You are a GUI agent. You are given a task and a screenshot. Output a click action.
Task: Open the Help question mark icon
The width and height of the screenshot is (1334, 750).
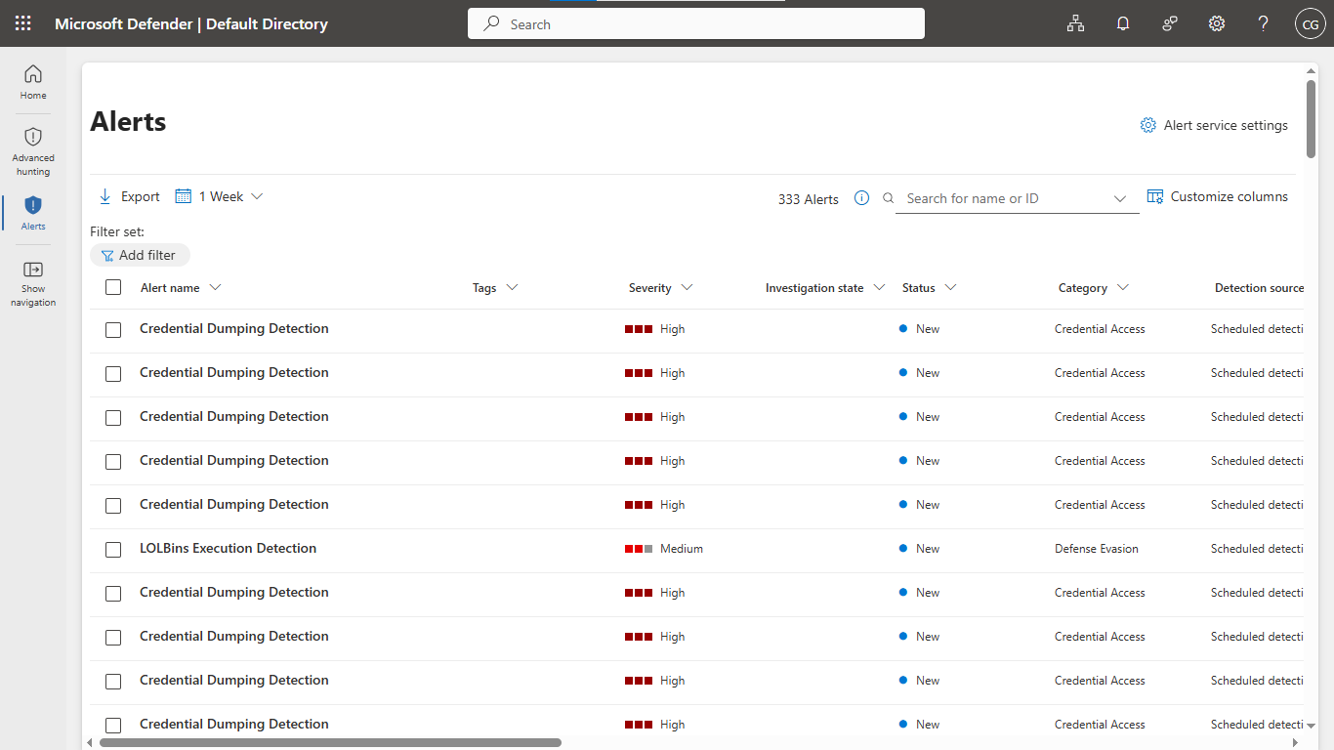(x=1263, y=23)
